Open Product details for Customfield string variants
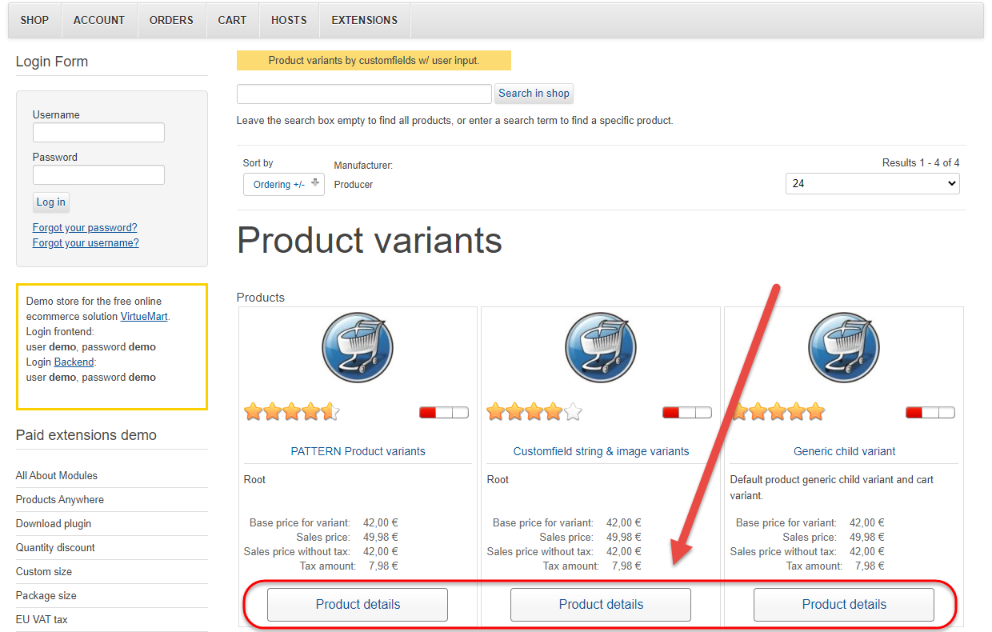The width and height of the screenshot is (992, 632). click(601, 605)
